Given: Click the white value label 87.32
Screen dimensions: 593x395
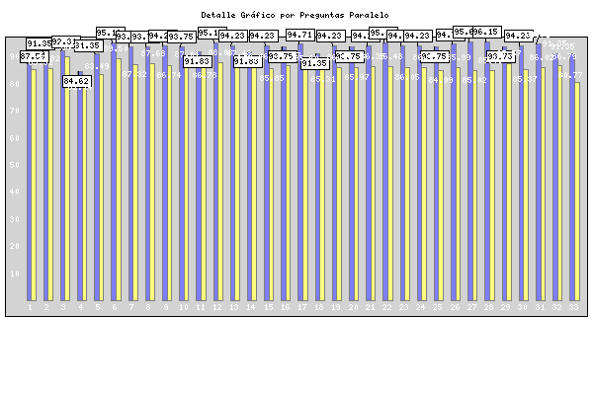Looking at the screenshot, I should click(x=134, y=74).
